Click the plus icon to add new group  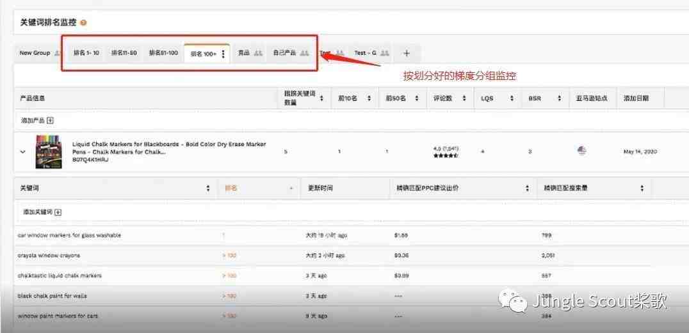(x=406, y=53)
